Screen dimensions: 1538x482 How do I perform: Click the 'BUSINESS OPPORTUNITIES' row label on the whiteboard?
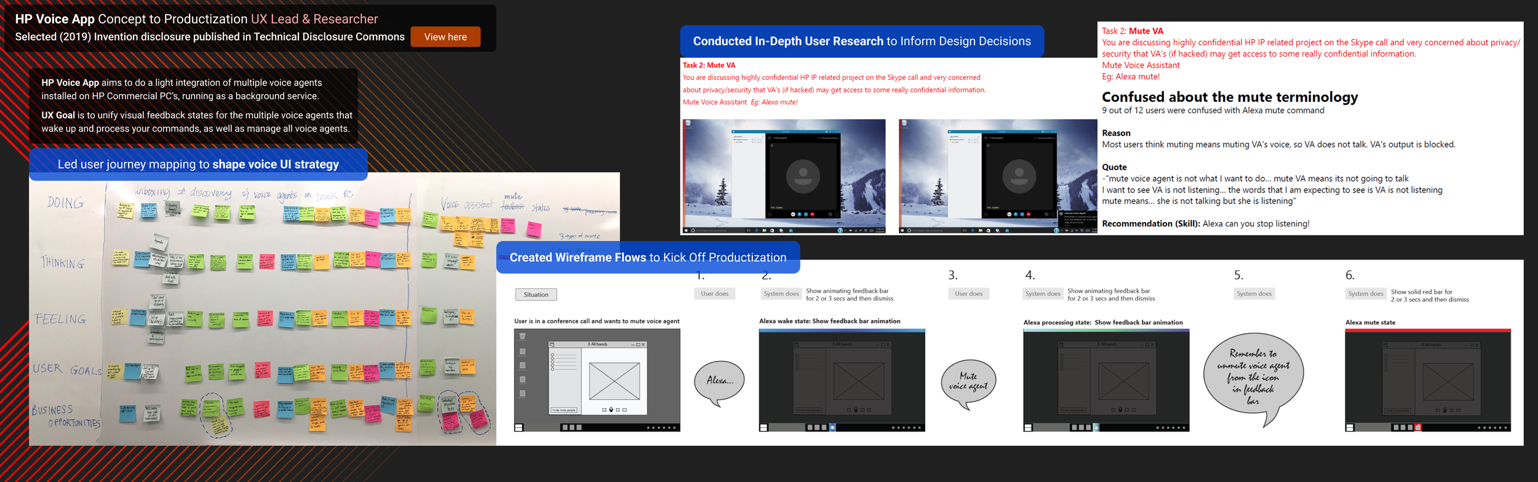point(66,416)
